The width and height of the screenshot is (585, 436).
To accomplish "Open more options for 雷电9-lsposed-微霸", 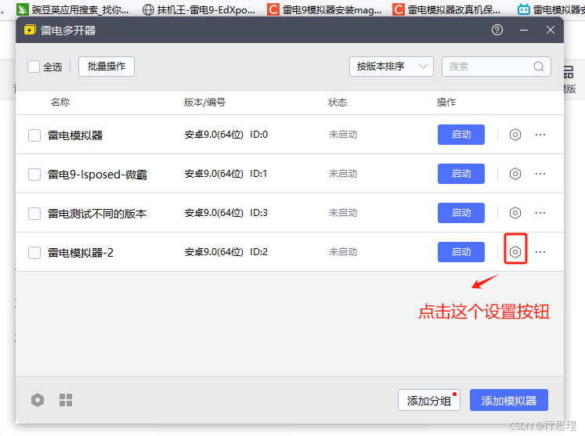I will [x=540, y=174].
